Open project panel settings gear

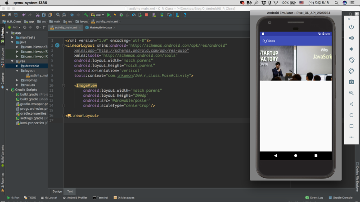click(x=38, y=27)
